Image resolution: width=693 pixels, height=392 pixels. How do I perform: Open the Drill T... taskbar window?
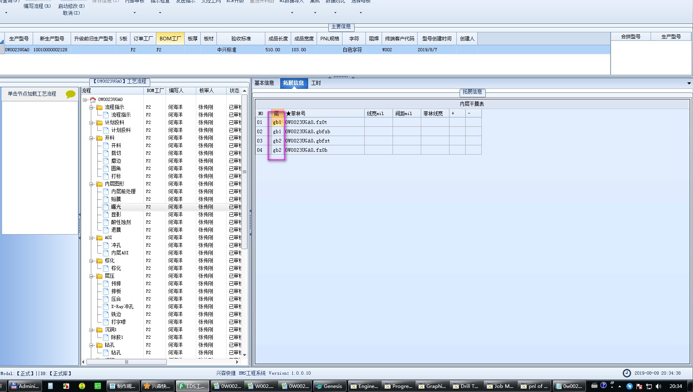[466, 386]
